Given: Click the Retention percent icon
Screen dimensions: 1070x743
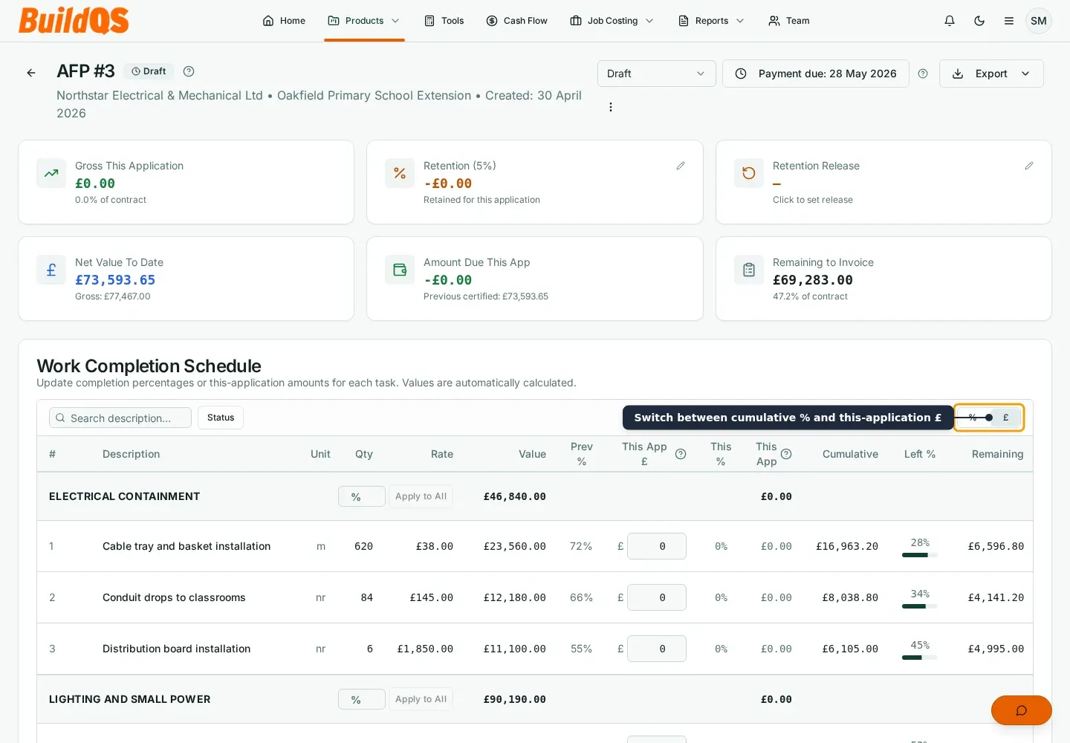Looking at the screenshot, I should (400, 173).
